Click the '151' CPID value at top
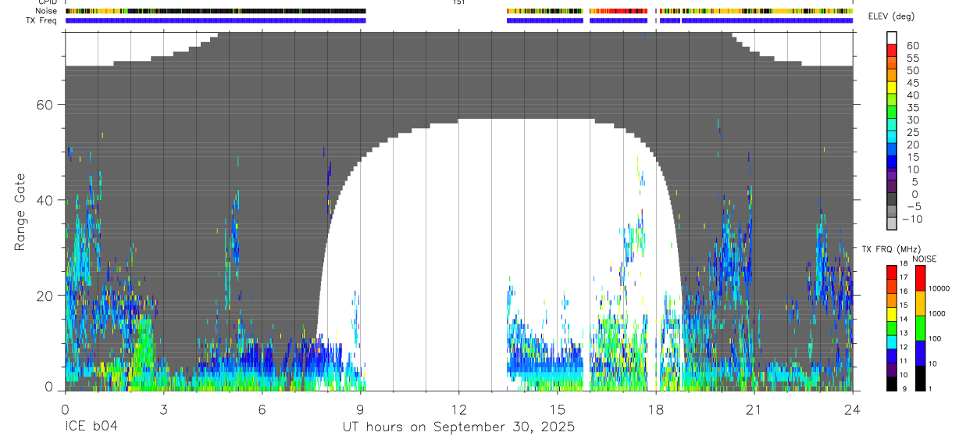Viewport: 959px width, 443px height. (458, 2)
